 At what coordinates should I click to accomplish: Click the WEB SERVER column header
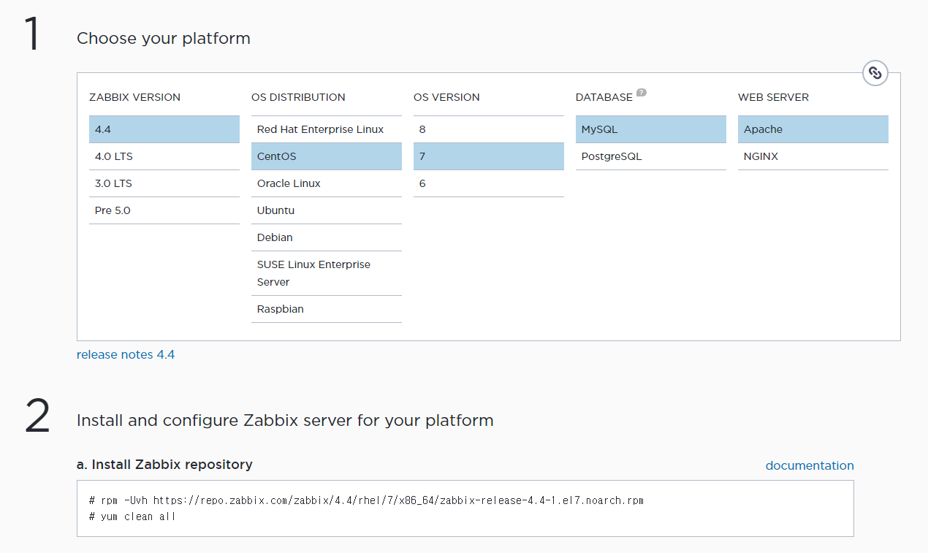[x=773, y=97]
